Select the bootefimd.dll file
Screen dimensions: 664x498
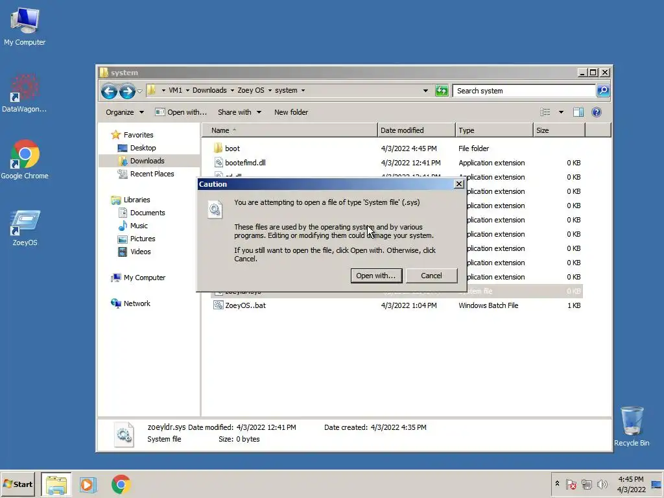[x=245, y=163]
